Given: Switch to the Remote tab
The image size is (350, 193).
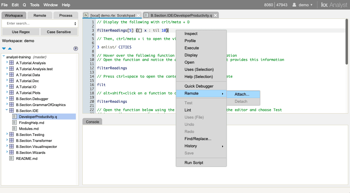Looking at the screenshot, I should pyautogui.click(x=40, y=16).
